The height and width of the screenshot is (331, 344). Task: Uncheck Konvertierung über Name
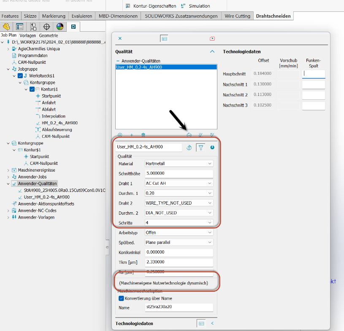[121, 298]
